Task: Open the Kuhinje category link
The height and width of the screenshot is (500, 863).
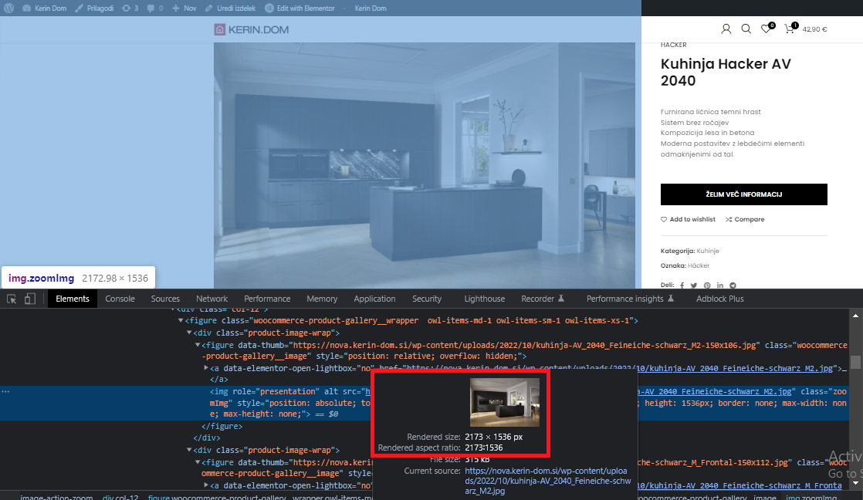Action: point(708,251)
